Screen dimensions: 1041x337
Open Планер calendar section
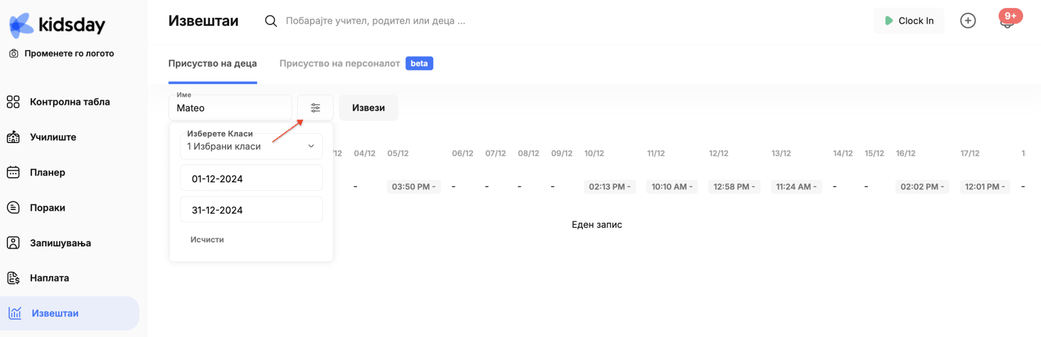(47, 173)
